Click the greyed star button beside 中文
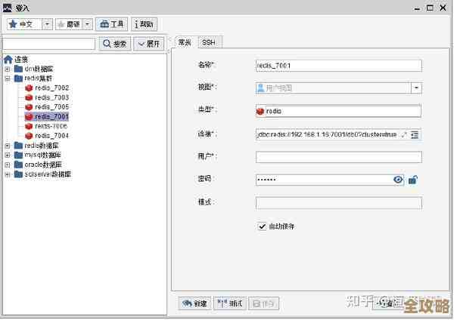 click(69, 24)
